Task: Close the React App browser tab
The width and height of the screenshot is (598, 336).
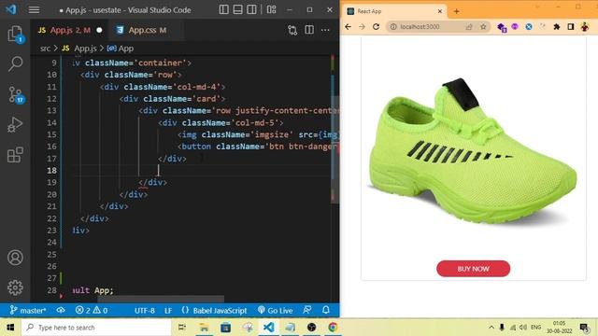Action: pos(439,11)
